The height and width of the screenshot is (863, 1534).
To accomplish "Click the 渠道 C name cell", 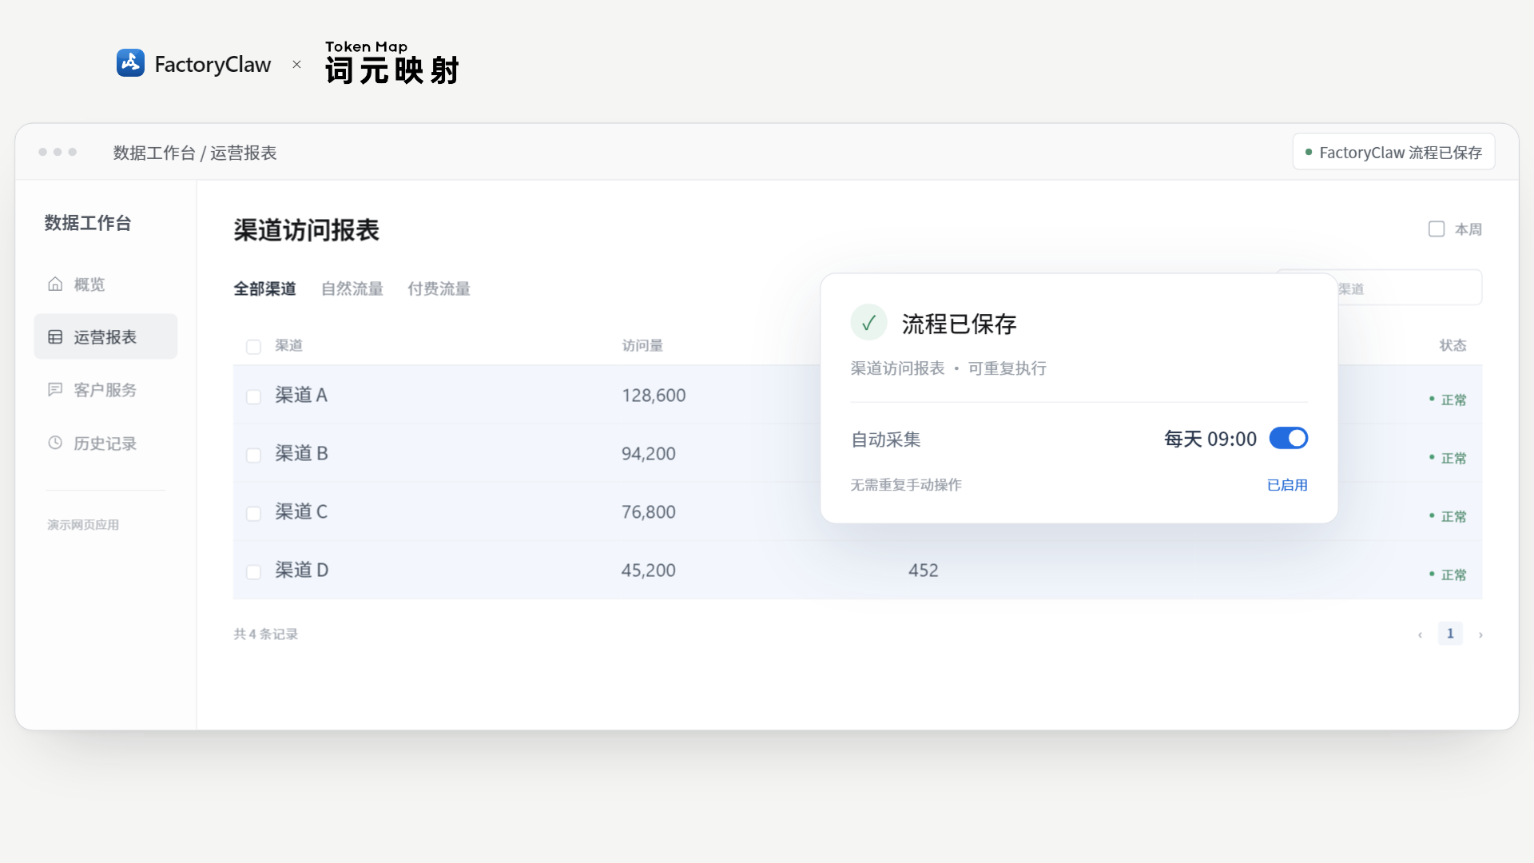I will 301,511.
